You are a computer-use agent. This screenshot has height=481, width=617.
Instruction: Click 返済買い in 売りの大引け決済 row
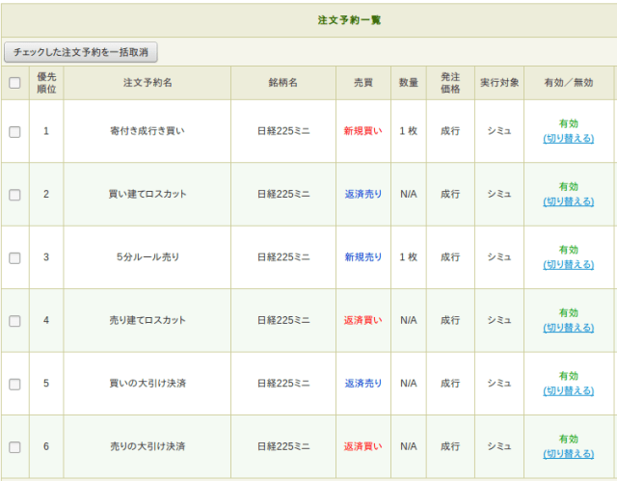(362, 446)
